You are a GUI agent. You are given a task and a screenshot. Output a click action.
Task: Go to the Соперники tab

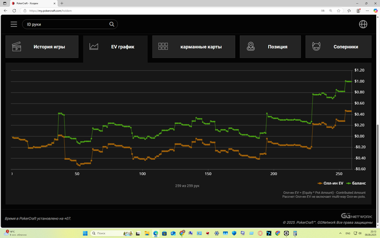click(338, 47)
